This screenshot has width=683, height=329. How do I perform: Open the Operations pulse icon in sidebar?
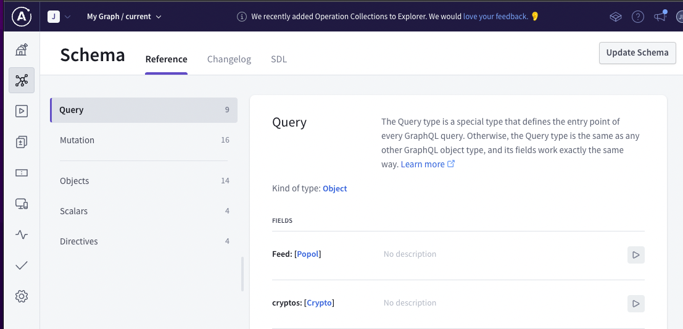[22, 235]
